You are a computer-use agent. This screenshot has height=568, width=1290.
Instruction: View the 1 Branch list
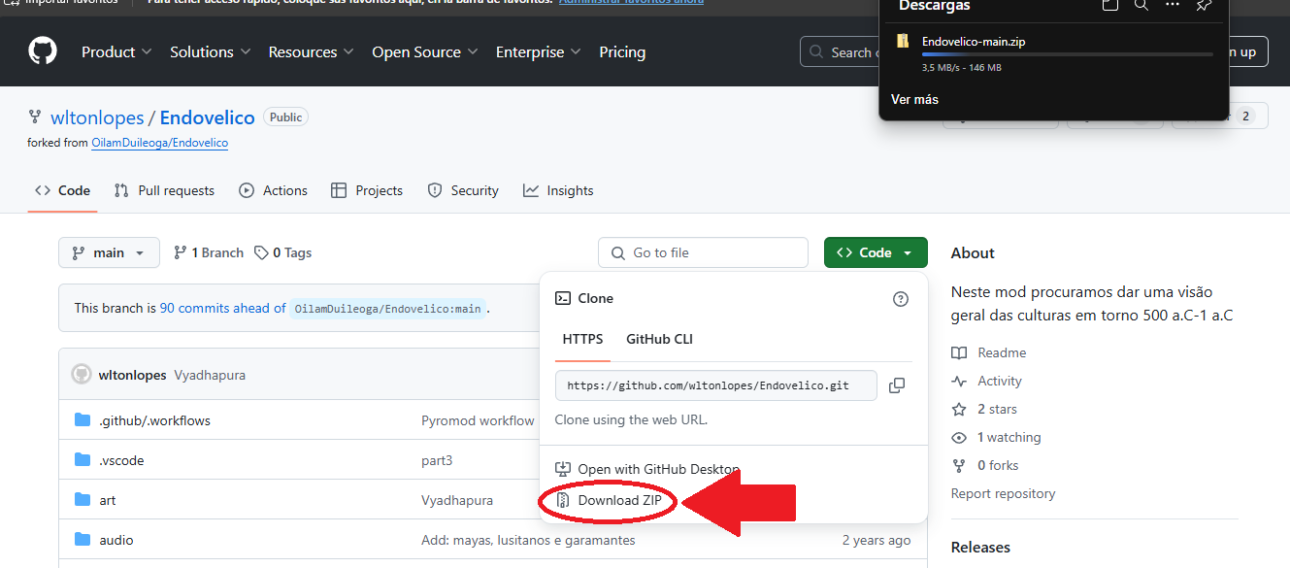coord(209,252)
